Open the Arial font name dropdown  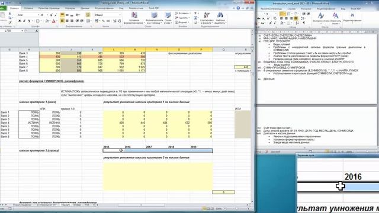38,15
